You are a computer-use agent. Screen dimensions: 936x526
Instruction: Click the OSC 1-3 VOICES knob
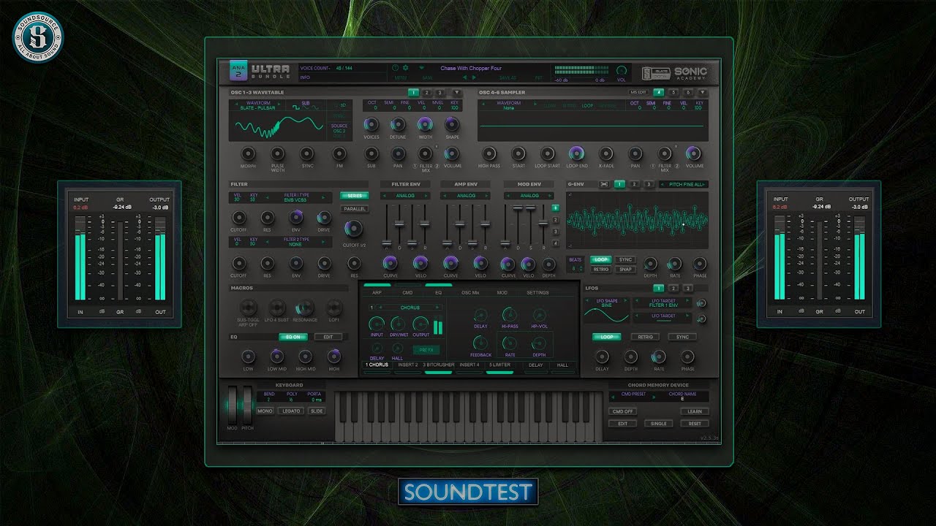pyautogui.click(x=371, y=124)
